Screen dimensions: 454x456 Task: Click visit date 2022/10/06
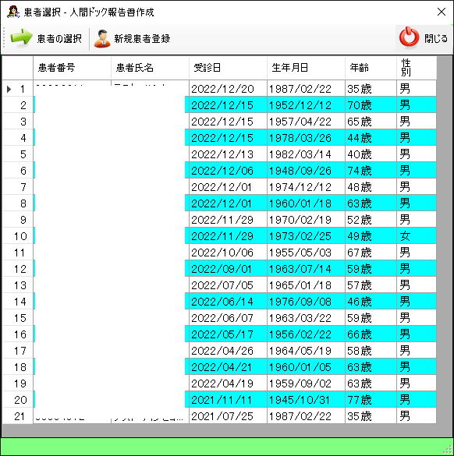click(228, 253)
